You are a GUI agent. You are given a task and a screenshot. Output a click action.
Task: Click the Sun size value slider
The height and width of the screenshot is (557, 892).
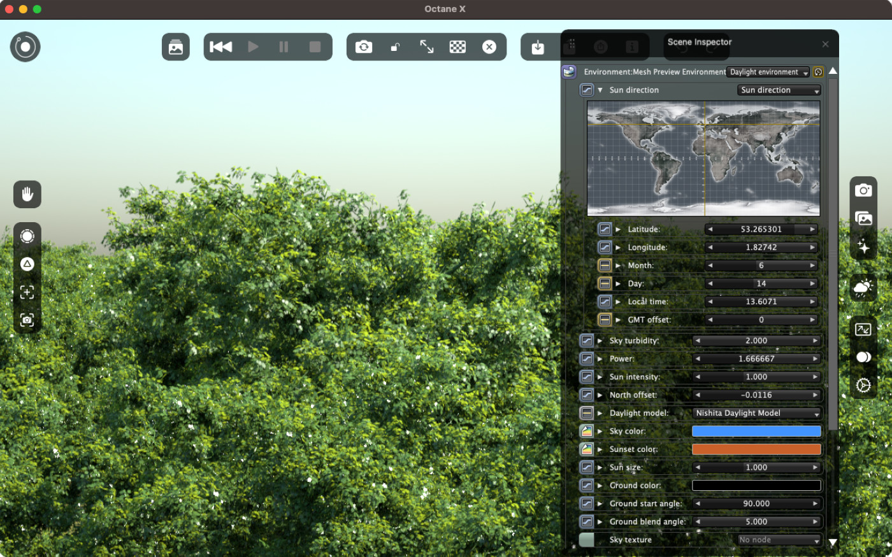[756, 467]
